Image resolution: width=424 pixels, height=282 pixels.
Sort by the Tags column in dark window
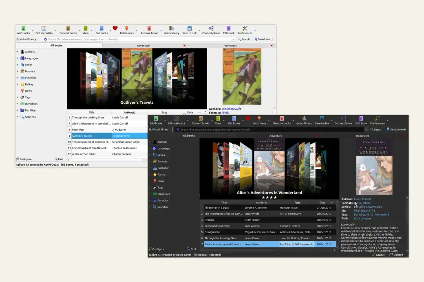coord(297,202)
